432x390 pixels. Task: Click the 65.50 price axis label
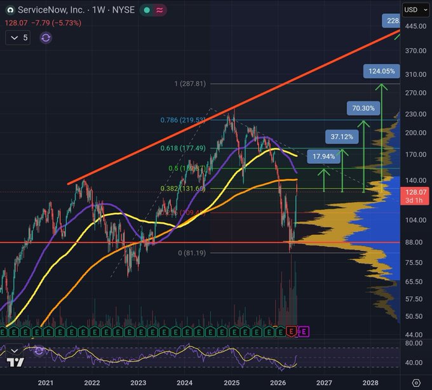click(x=414, y=282)
